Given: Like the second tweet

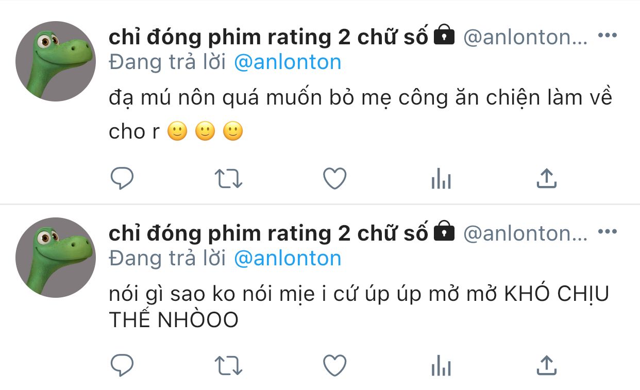Looking at the screenshot, I should point(335,365).
